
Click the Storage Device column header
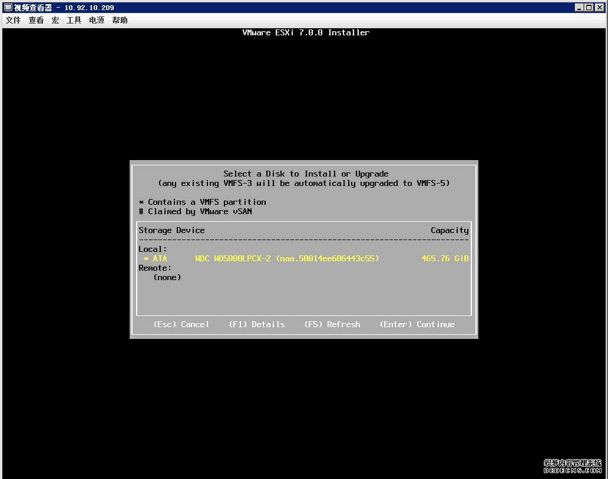pos(171,230)
